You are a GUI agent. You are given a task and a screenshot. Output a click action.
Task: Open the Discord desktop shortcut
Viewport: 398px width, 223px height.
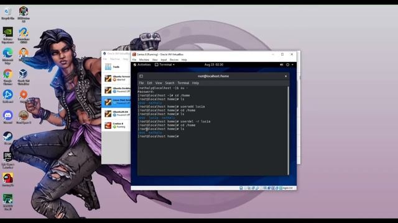pyautogui.click(x=8, y=117)
